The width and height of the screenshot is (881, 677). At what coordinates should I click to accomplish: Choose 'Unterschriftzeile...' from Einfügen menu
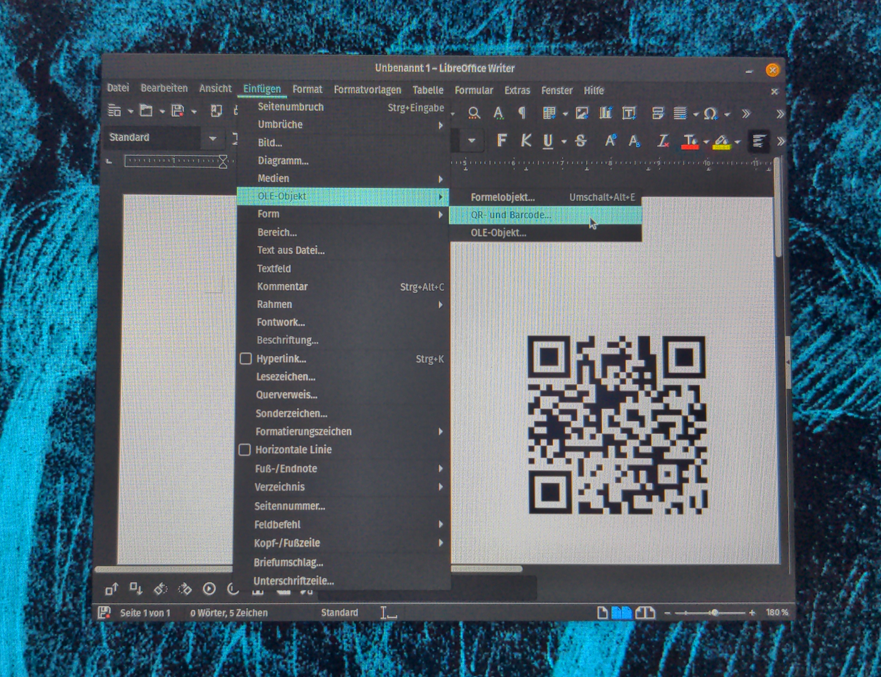[293, 580]
